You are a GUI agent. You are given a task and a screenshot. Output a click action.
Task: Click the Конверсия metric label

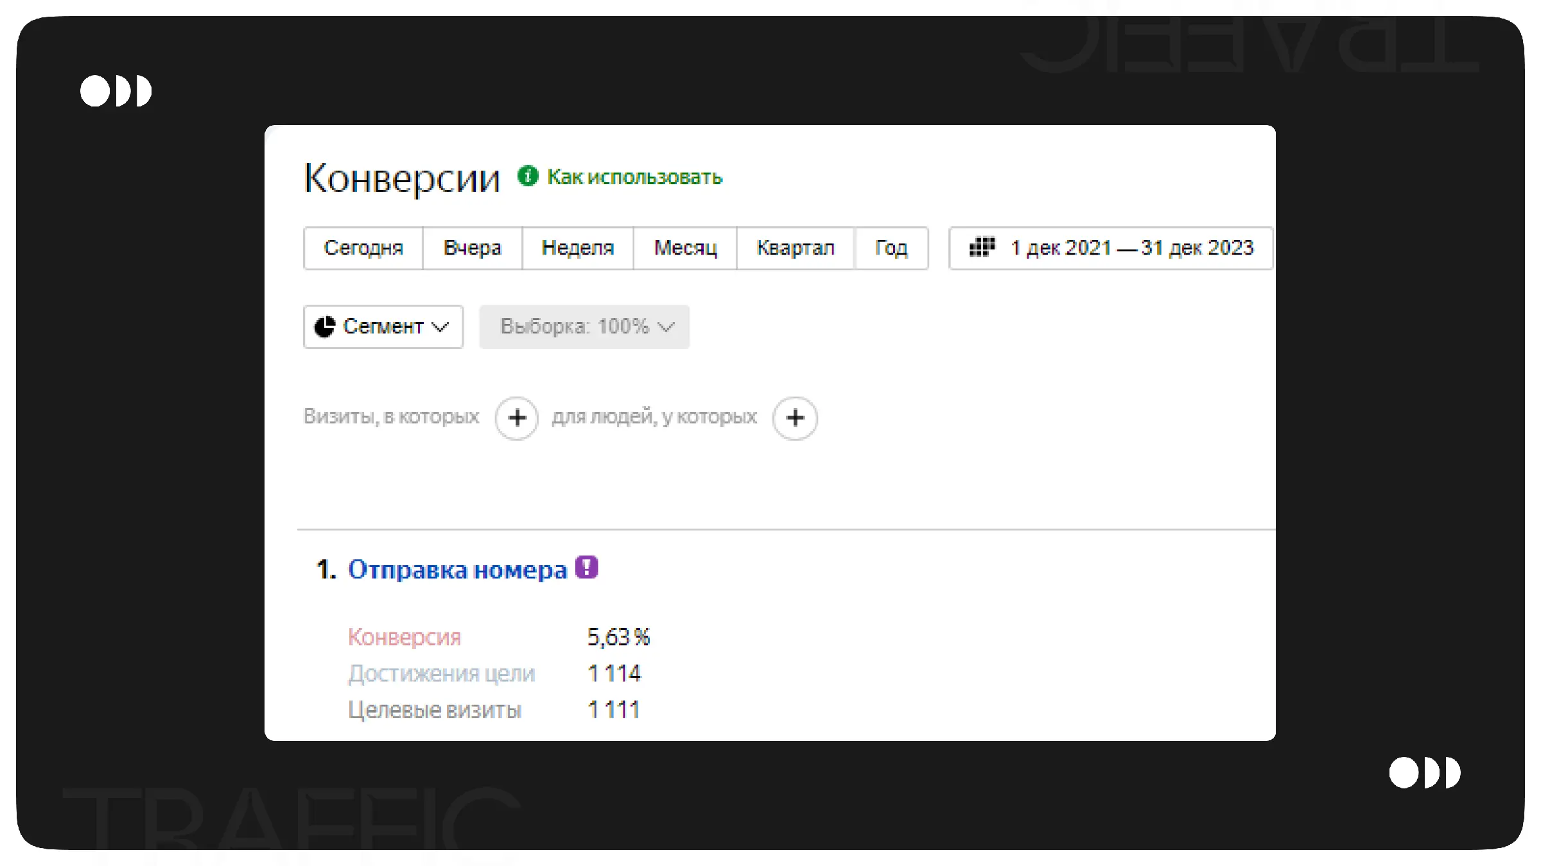[405, 637]
